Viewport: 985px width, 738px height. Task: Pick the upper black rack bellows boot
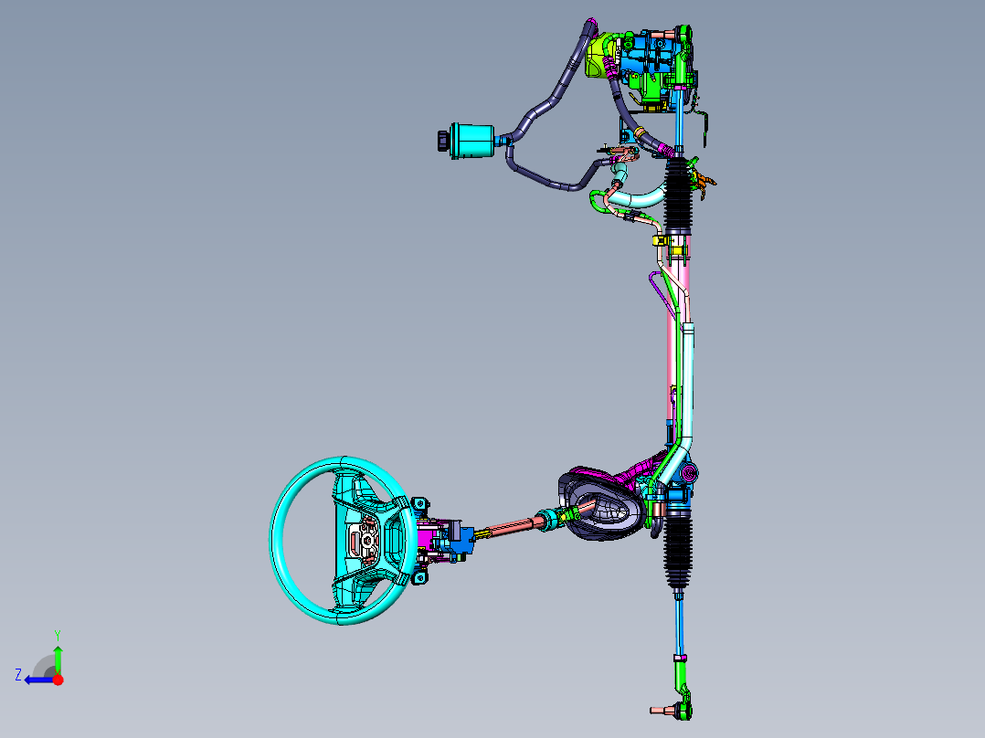coord(678,196)
